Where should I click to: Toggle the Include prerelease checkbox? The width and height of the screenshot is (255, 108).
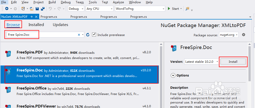point(94,34)
